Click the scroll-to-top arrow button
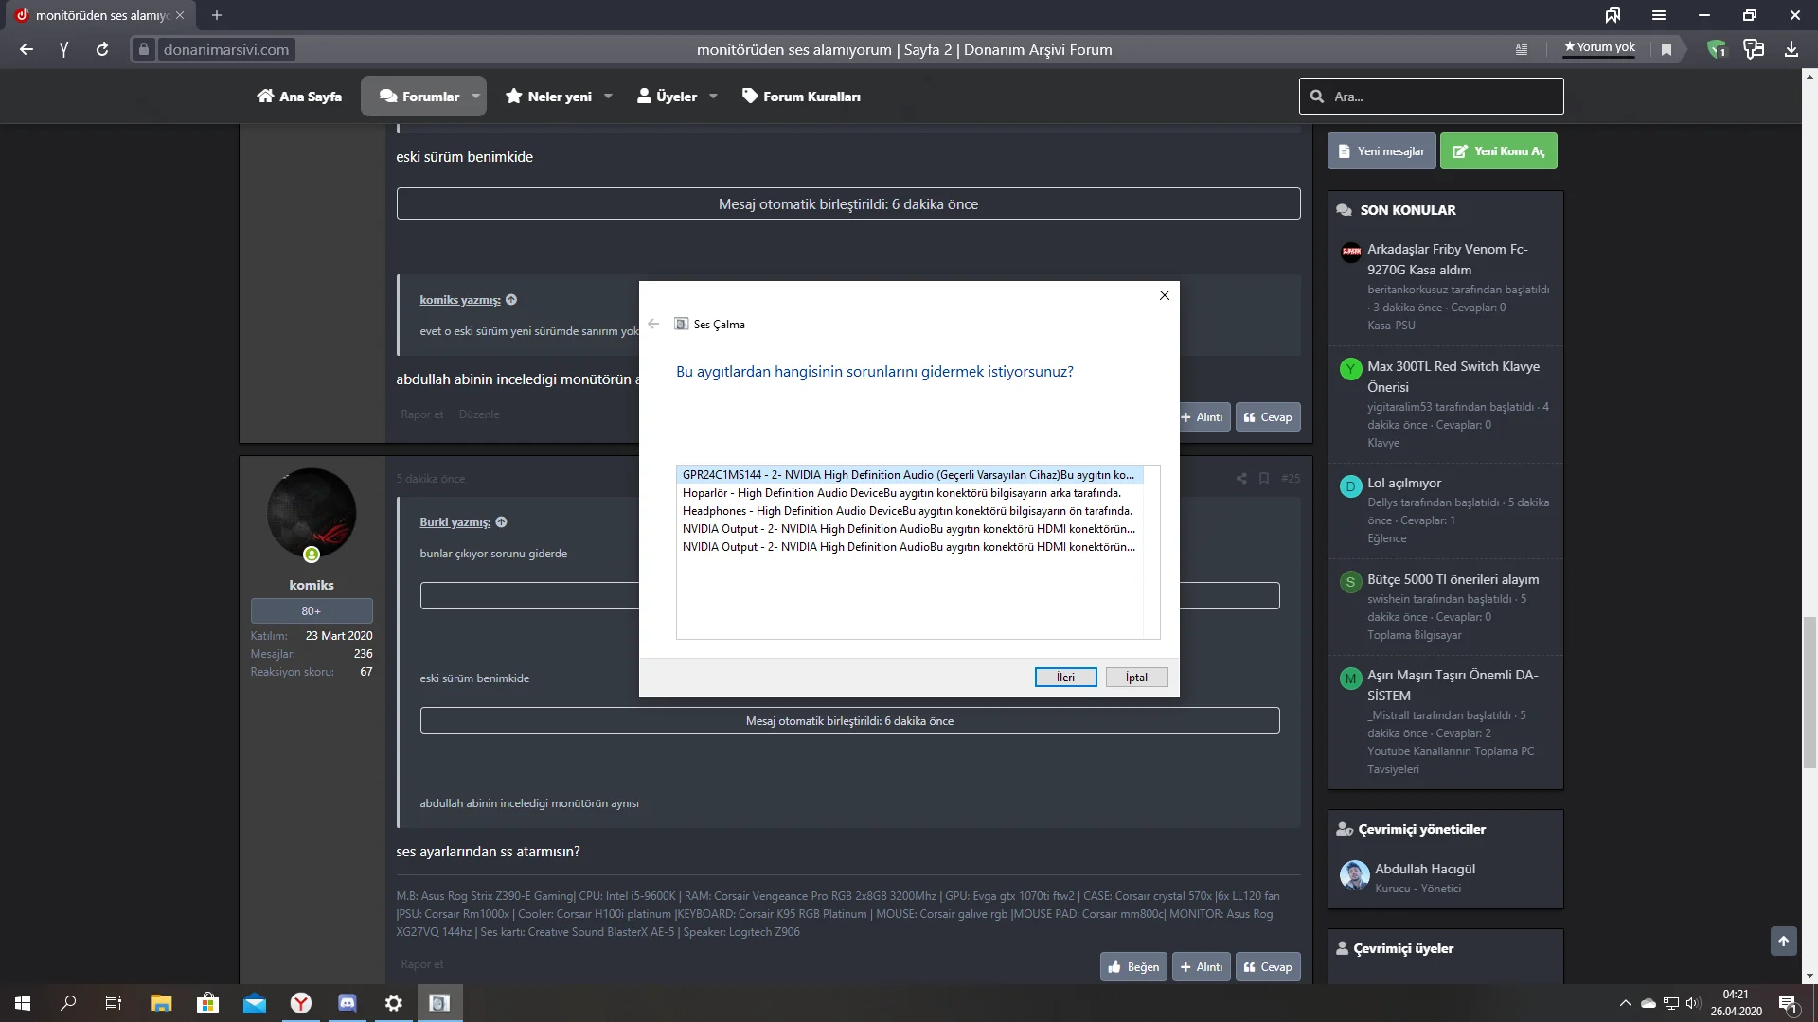 pyautogui.click(x=1783, y=941)
